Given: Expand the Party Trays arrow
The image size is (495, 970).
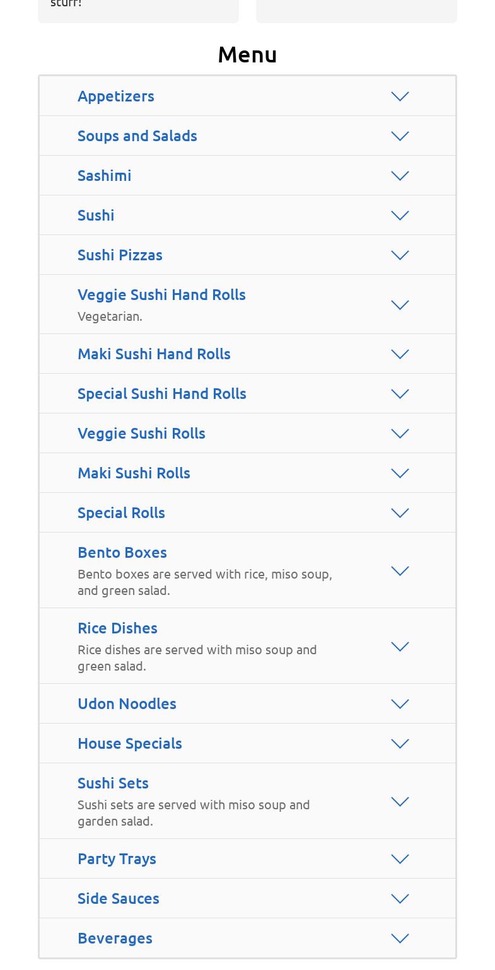Looking at the screenshot, I should [x=400, y=859].
